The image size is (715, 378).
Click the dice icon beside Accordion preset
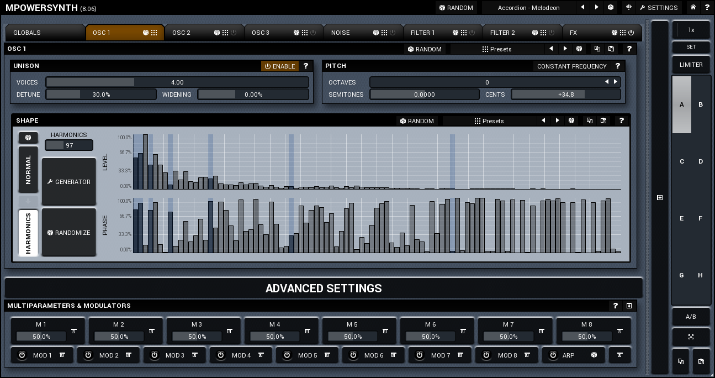click(611, 8)
